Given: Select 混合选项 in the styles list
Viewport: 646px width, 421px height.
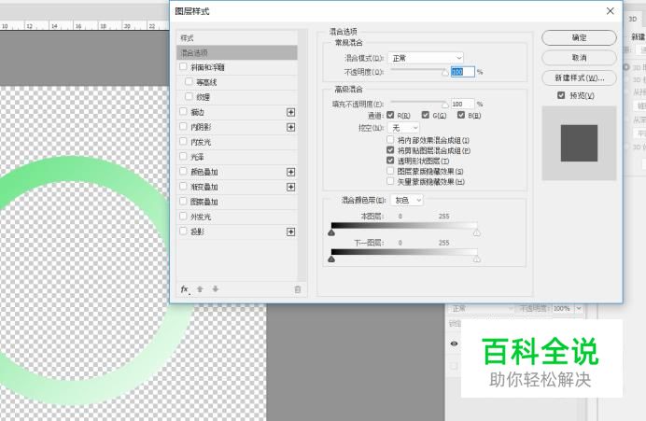Looking at the screenshot, I should coord(237,52).
